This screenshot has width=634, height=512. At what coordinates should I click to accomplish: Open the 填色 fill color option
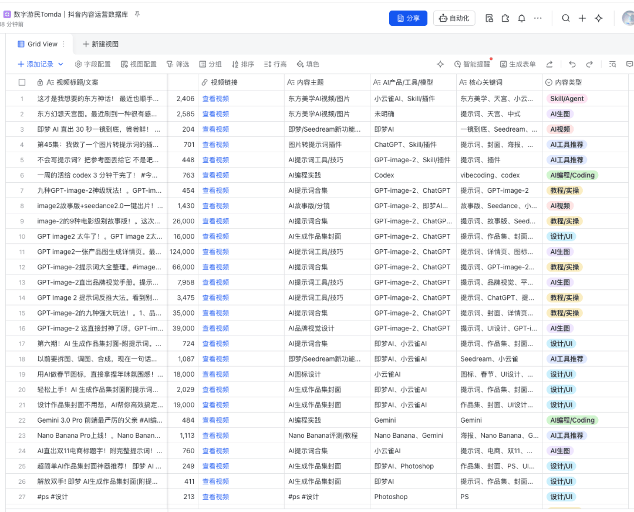click(x=308, y=64)
